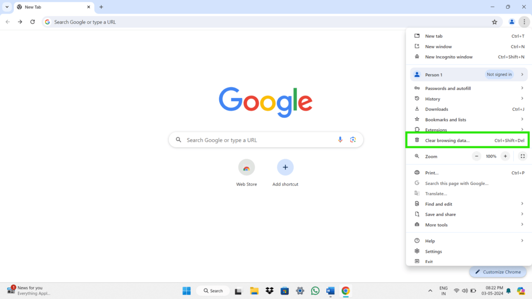Viewport: 532px width, 299px height.
Task: Go back with the back arrow
Action: click(x=8, y=22)
